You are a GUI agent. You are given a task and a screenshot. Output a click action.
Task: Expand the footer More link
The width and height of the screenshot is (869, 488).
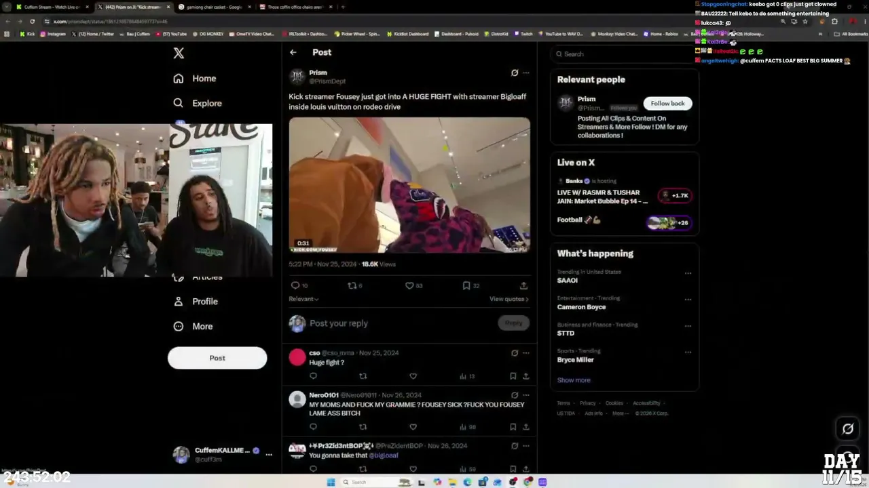[620, 413]
